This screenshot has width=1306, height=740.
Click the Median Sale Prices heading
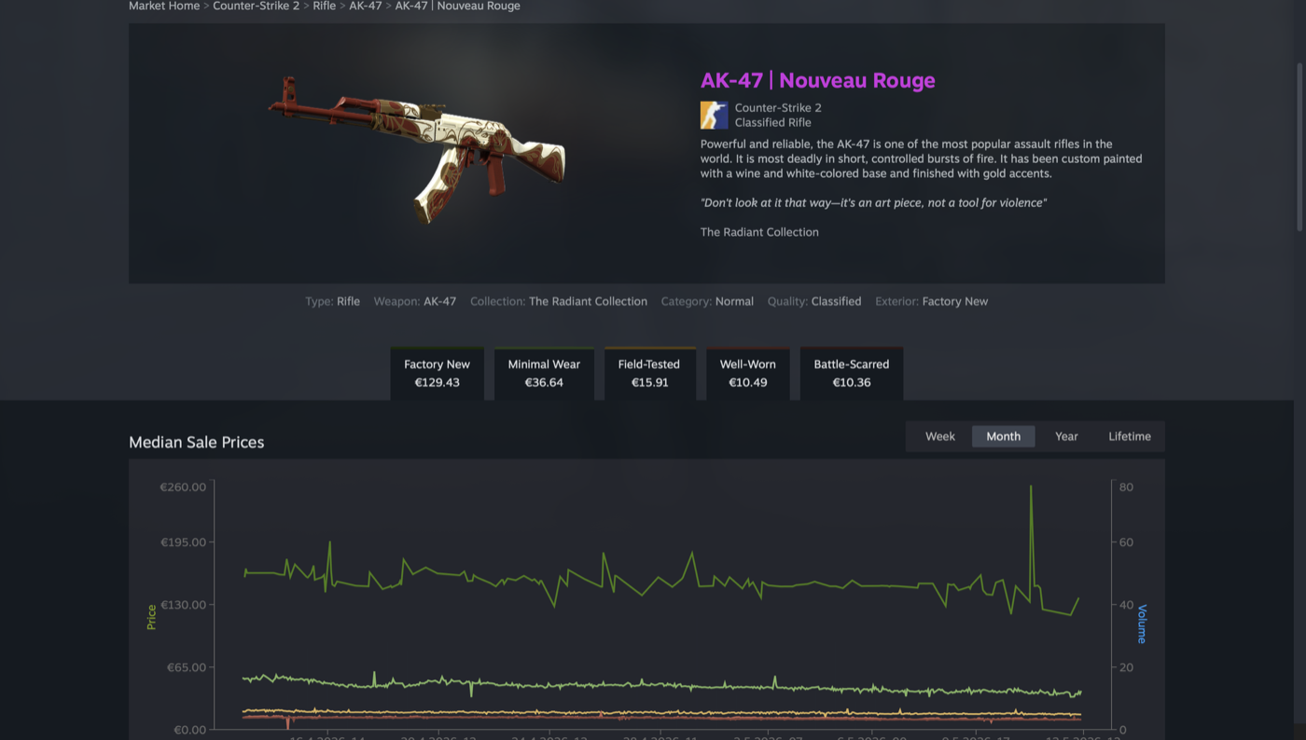click(196, 442)
